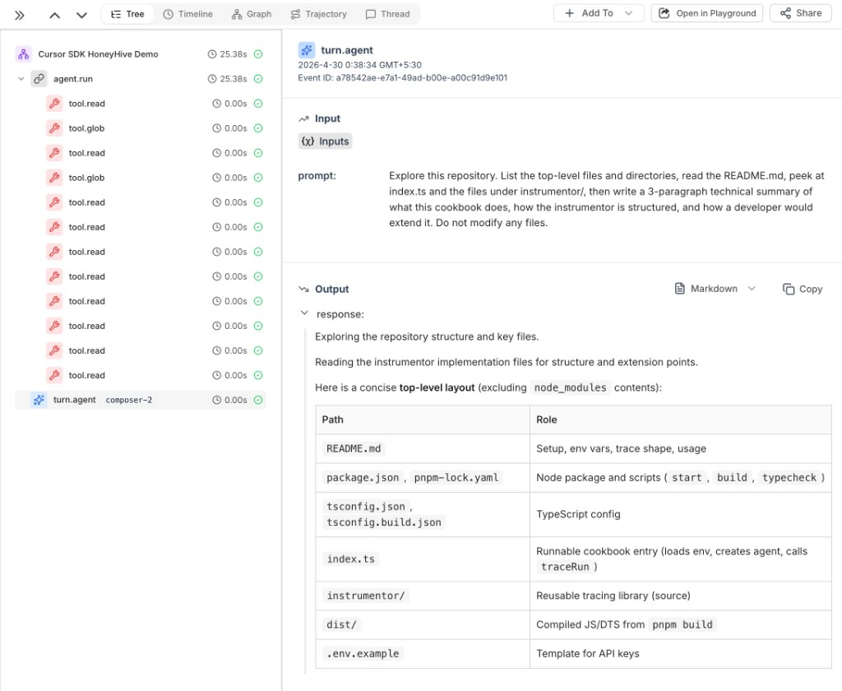The height and width of the screenshot is (691, 842).
Task: Click wrench icon of topmost tool.read
Action: 55,104
